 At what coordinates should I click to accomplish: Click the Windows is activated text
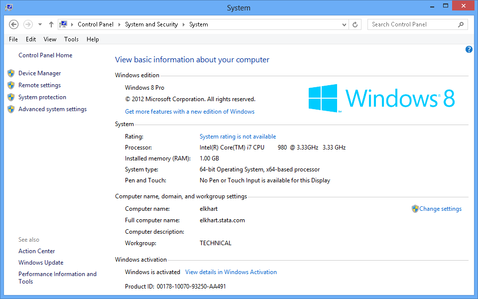pos(152,272)
